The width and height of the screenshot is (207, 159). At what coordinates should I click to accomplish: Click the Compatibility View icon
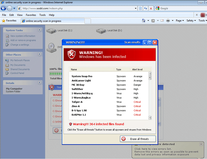pos(140,8)
